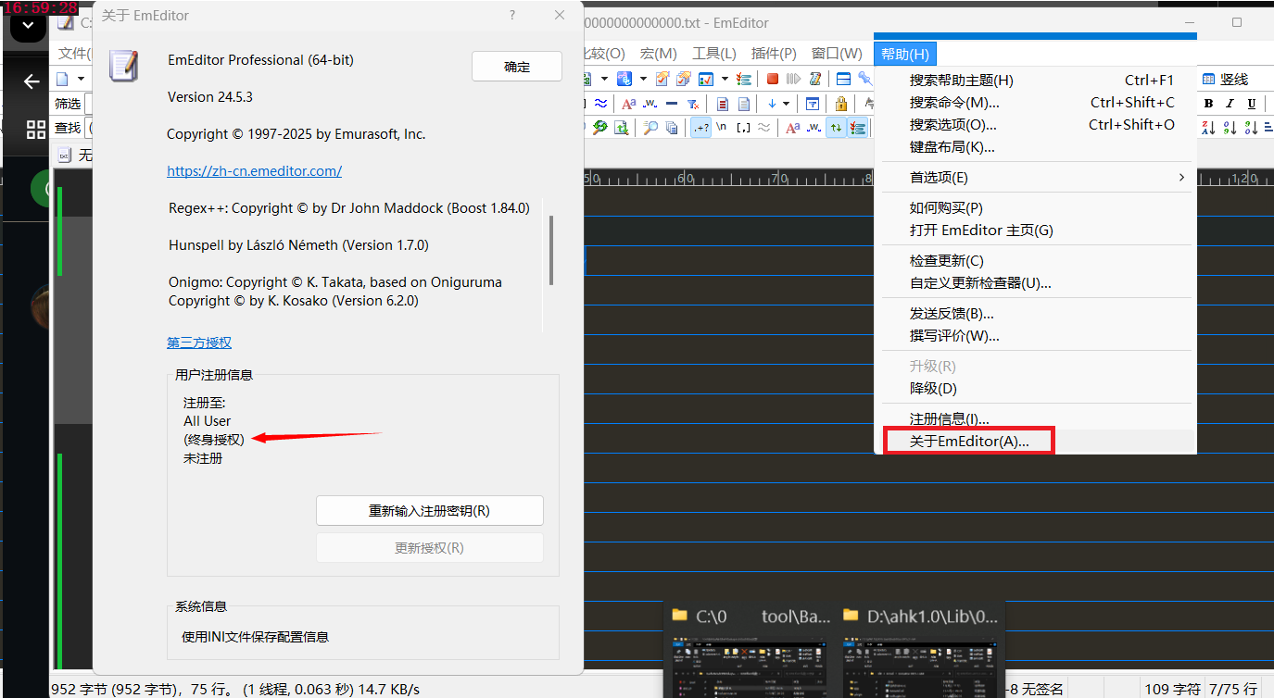Open the 工具(L) menu
The height and width of the screenshot is (698, 1274).
pyautogui.click(x=713, y=54)
